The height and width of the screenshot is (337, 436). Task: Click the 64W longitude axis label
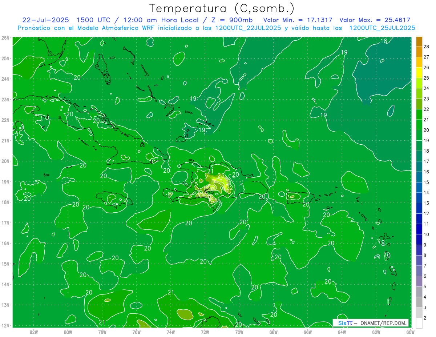[x=342, y=332]
